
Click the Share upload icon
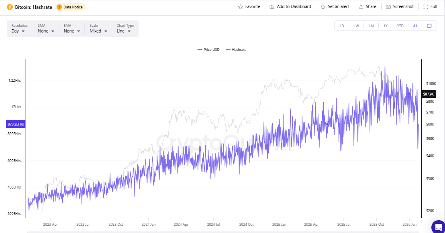[361, 7]
